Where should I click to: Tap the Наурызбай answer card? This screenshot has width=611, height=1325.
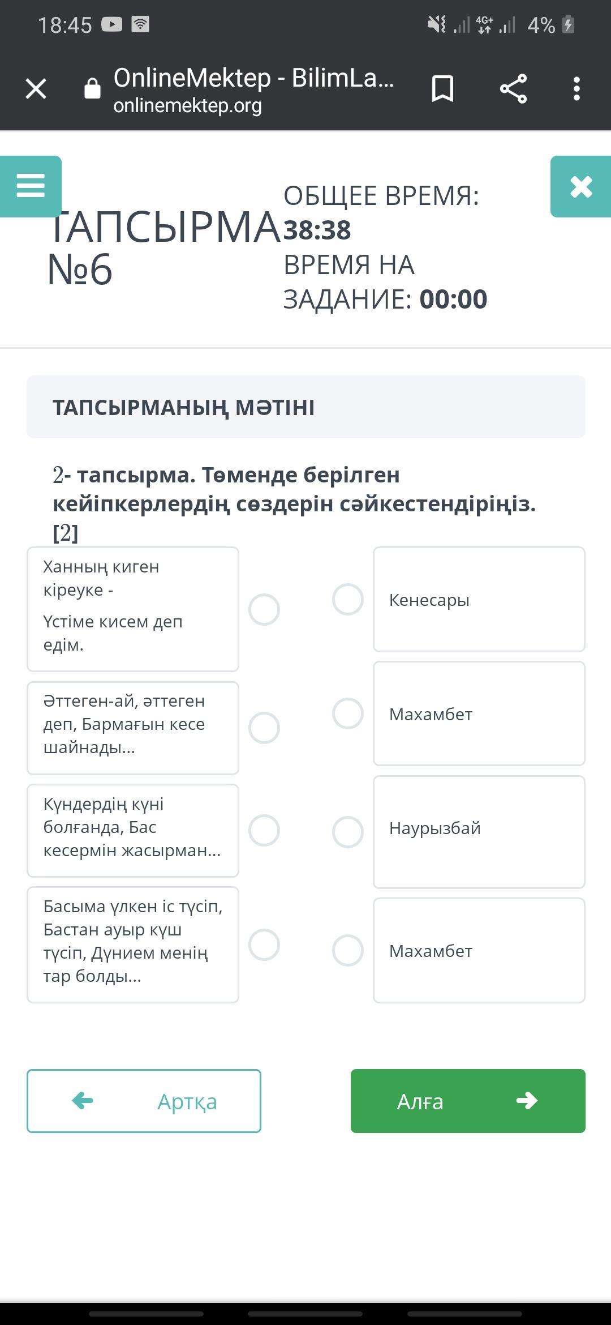click(x=479, y=831)
